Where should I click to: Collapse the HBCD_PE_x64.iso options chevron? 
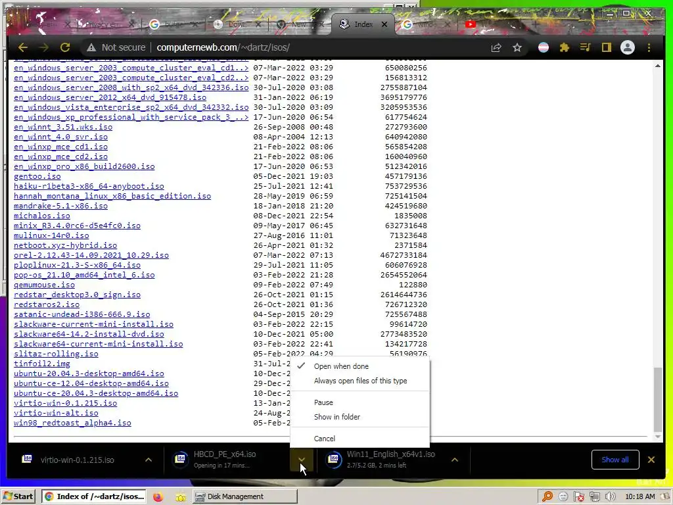tap(302, 460)
